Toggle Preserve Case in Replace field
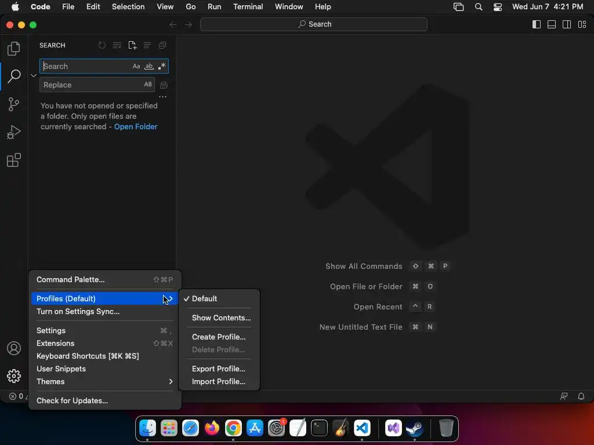 click(148, 85)
